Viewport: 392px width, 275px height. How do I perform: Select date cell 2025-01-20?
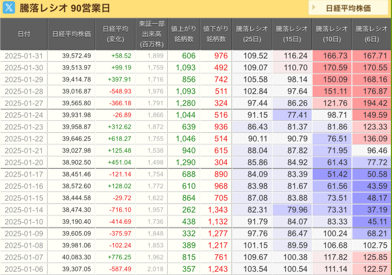pyautogui.click(x=24, y=162)
